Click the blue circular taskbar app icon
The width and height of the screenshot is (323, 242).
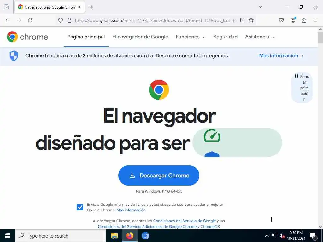tap(145, 236)
